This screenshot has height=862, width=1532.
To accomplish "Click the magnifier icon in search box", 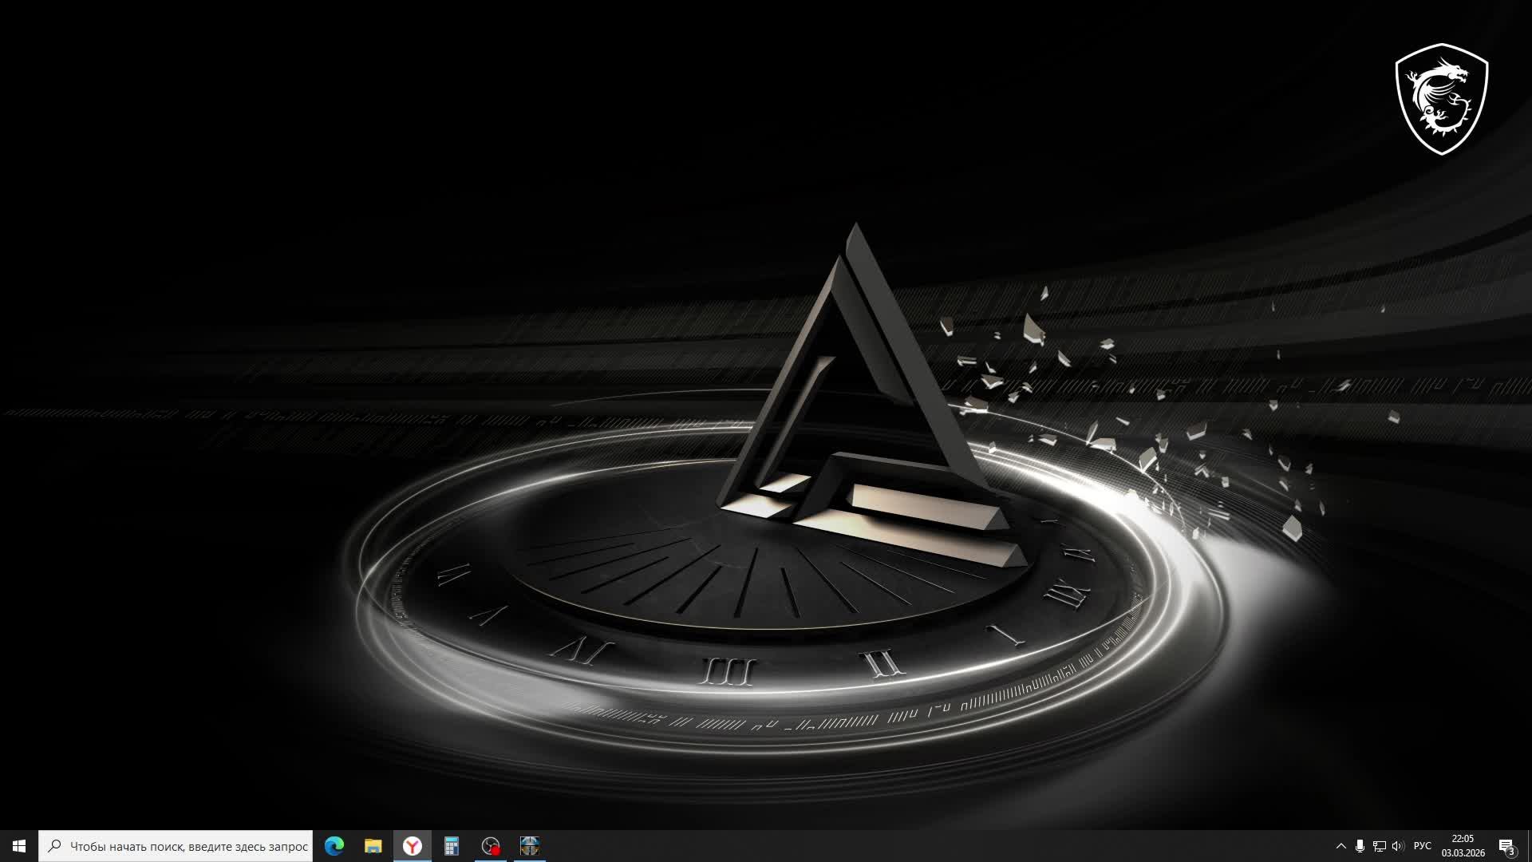I will [54, 846].
